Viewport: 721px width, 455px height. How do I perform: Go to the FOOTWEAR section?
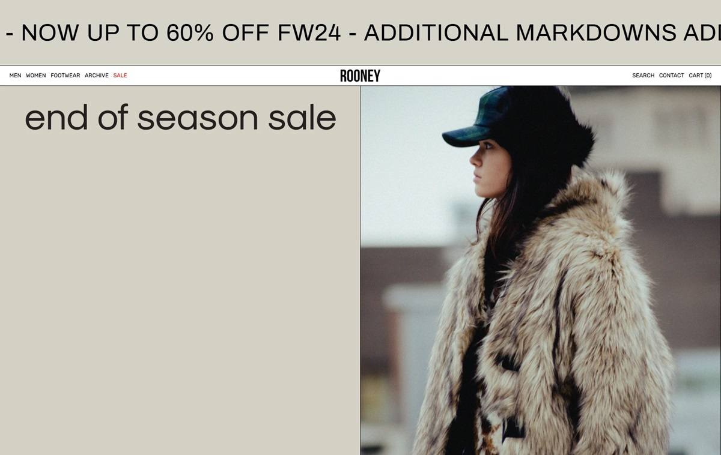click(65, 76)
